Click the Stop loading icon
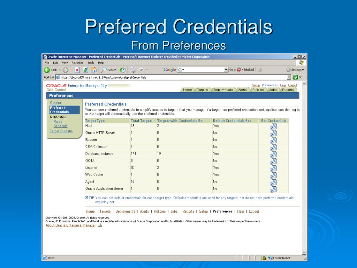Image resolution: width=357 pixels, height=268 pixels. tap(77, 70)
